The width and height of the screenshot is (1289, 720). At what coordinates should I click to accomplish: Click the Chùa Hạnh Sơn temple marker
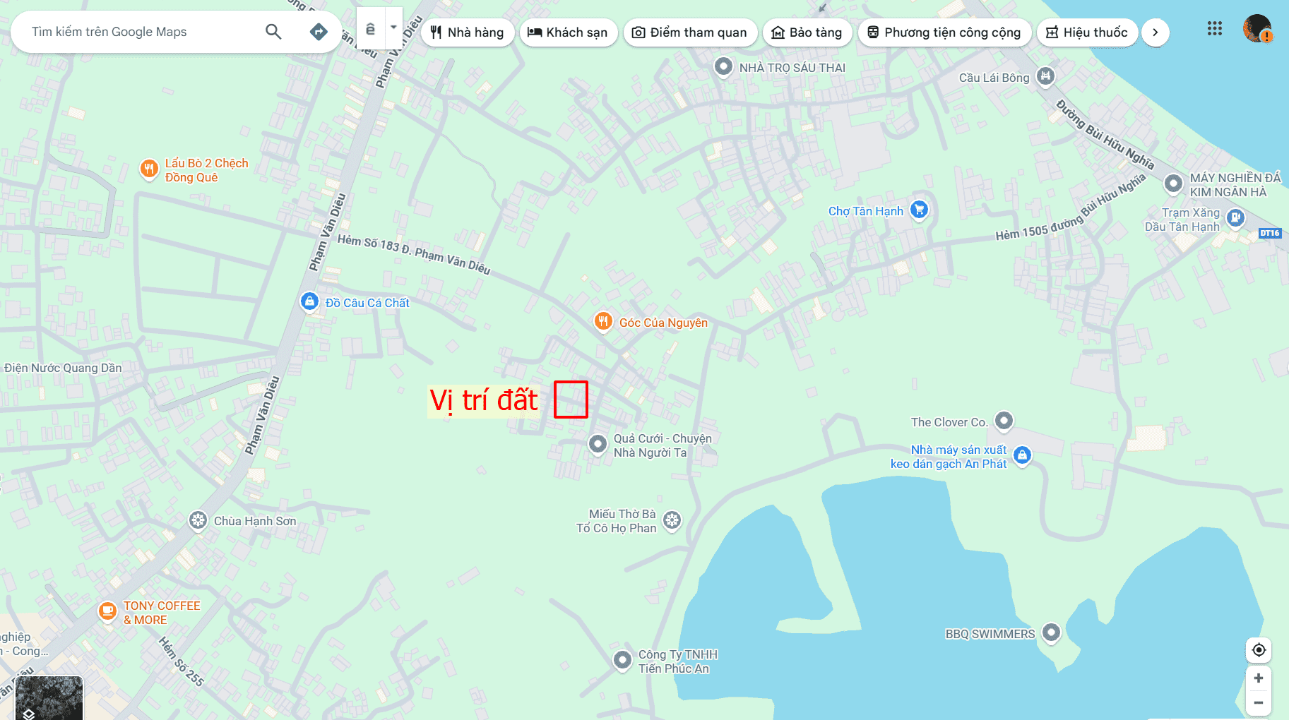point(198,521)
